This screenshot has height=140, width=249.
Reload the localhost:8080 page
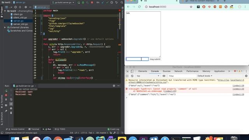point(139,7)
